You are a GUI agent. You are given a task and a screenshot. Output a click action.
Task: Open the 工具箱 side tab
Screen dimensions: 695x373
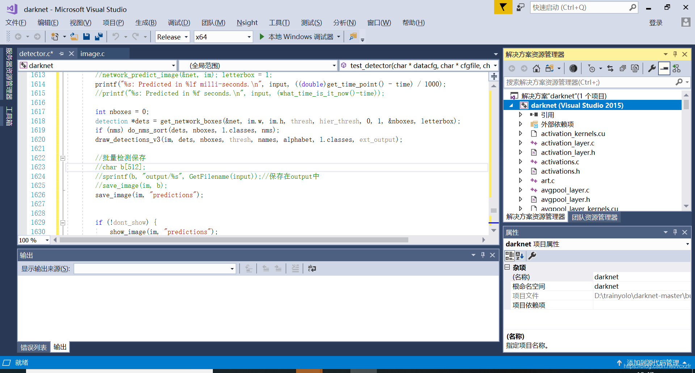point(9,116)
